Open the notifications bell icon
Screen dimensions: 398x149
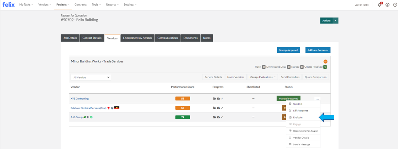[x=380, y=4]
